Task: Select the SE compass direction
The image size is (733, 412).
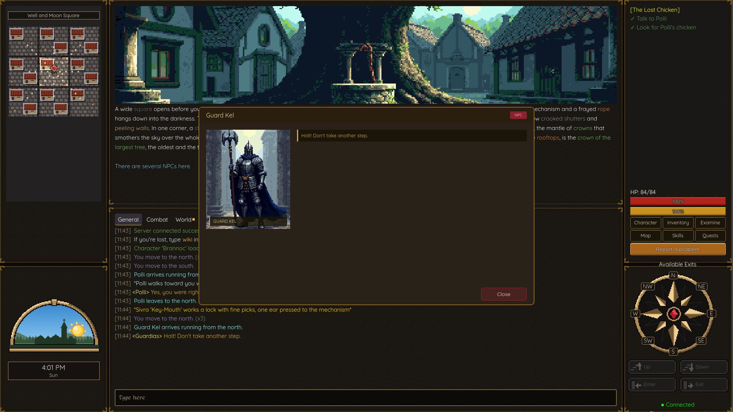Action: pyautogui.click(x=701, y=341)
